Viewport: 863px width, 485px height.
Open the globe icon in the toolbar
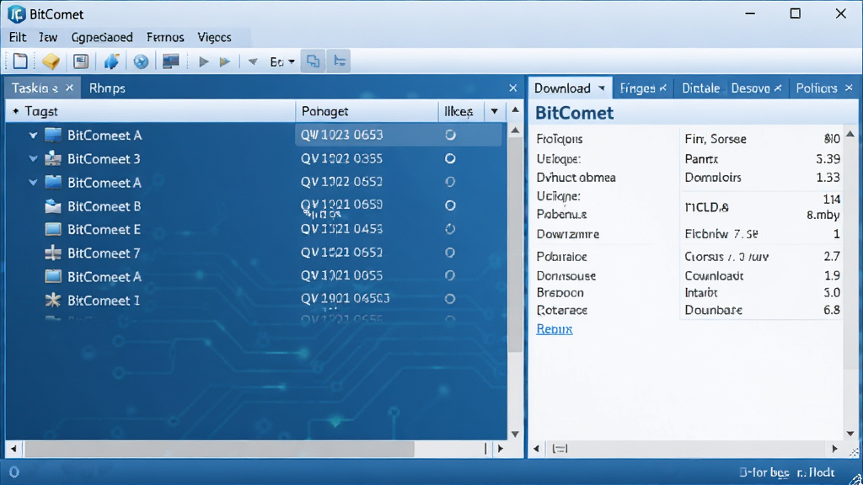tap(141, 61)
